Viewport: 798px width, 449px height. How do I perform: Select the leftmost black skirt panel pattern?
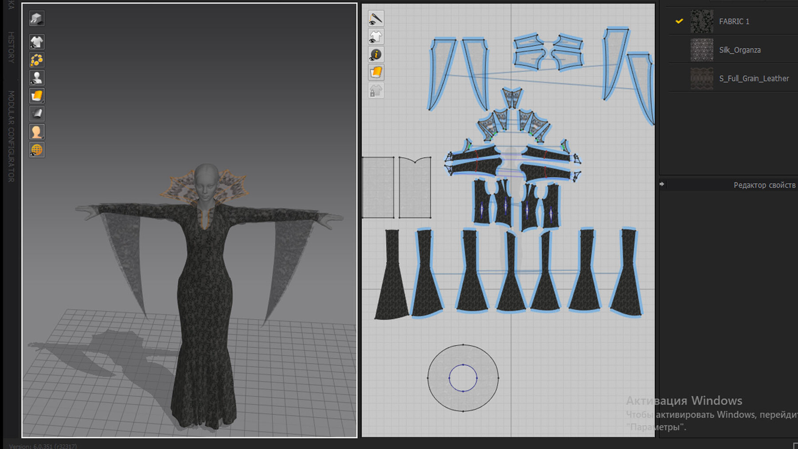click(x=392, y=284)
